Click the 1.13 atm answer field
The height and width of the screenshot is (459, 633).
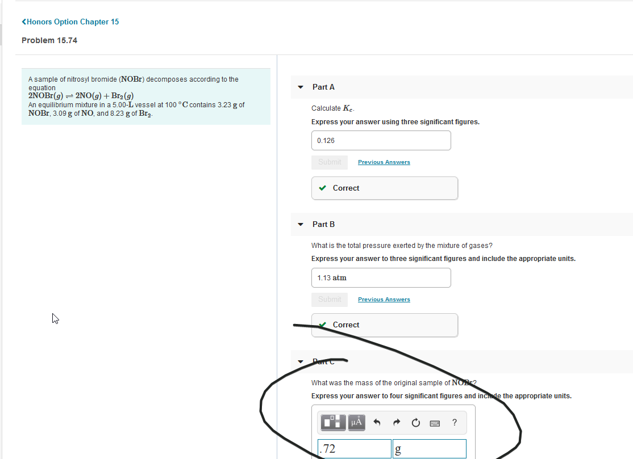pyautogui.click(x=381, y=277)
